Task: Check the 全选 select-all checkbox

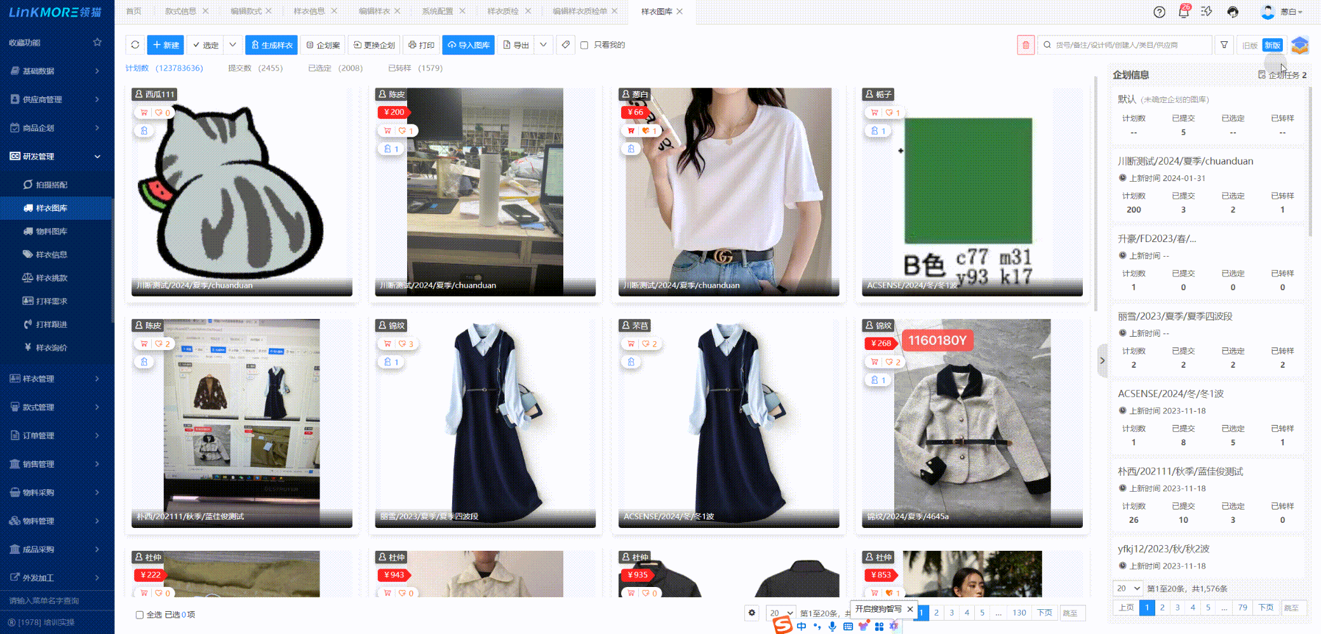Action: 140,615
